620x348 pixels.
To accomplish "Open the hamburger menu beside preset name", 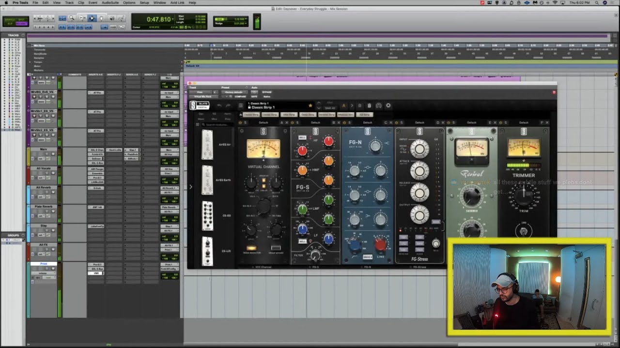I will click(x=241, y=105).
